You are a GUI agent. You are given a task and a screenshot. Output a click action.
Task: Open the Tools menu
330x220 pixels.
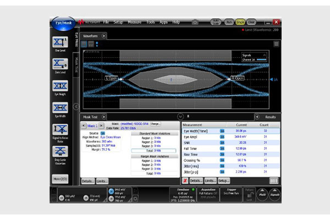[x=151, y=22]
